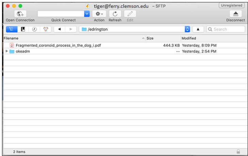
Task: Select Fragmented_coronoid_process_in_the_dog_i.pdf file
Action: pyautogui.click(x=125, y=45)
